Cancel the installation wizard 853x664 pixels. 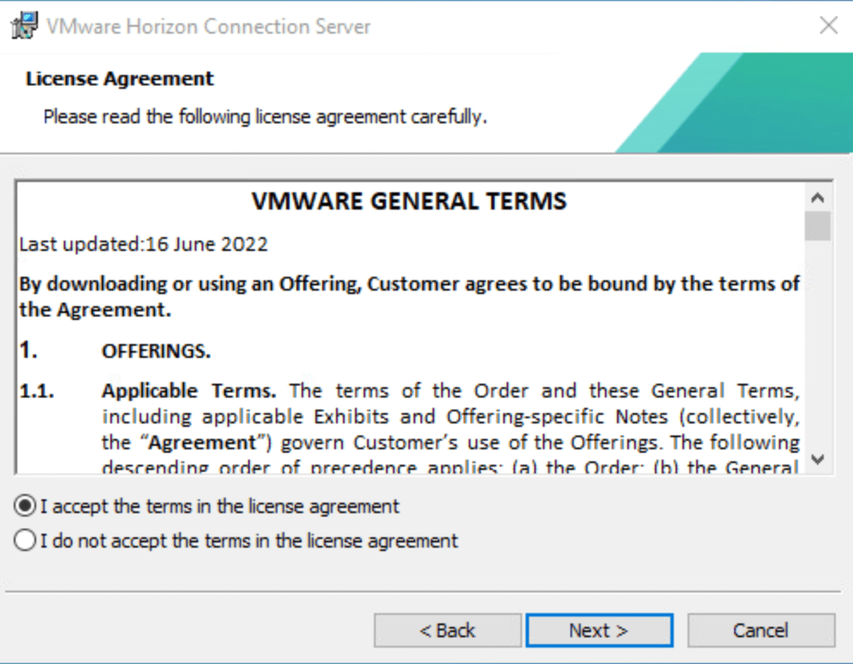pyautogui.click(x=761, y=630)
